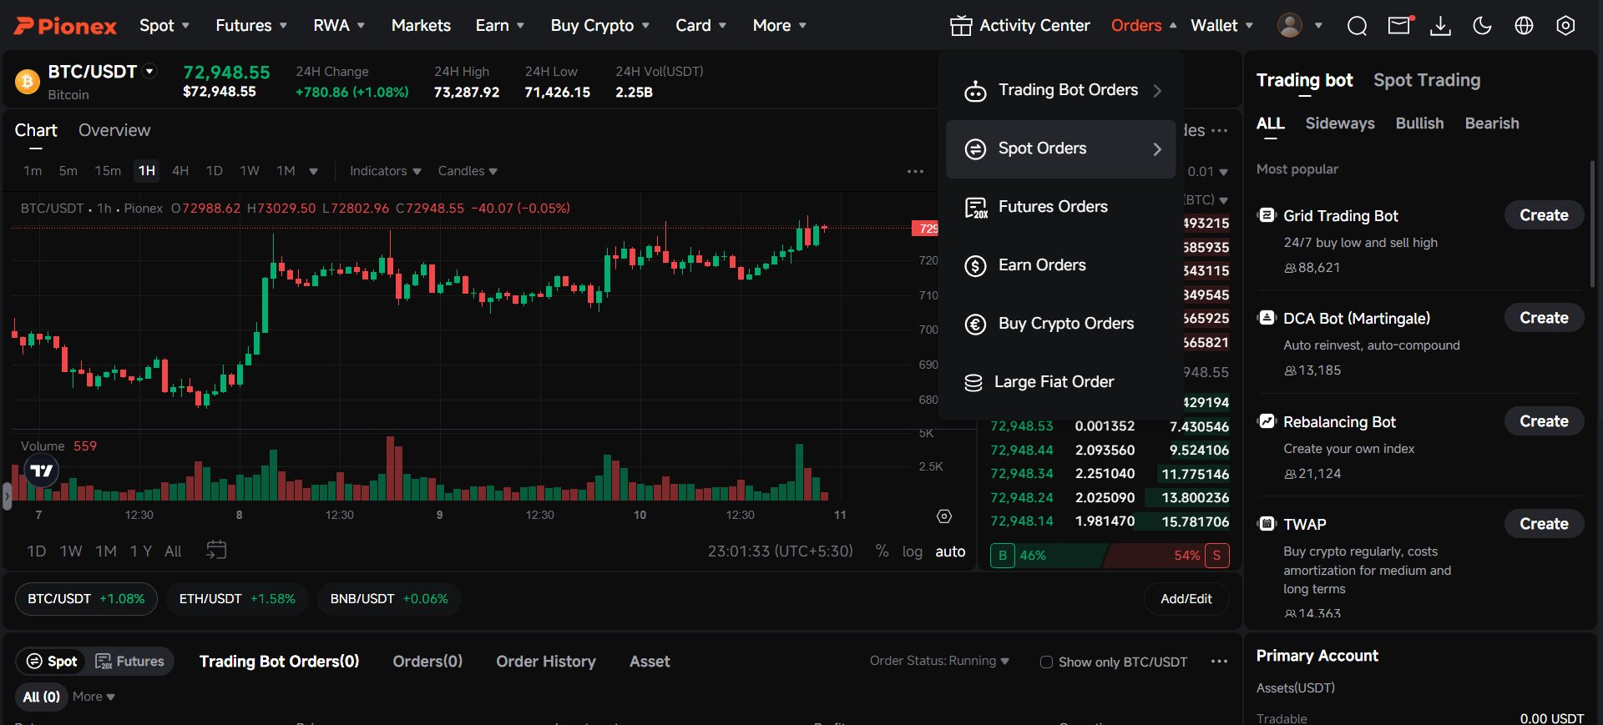This screenshot has height=725, width=1603.
Task: Click the Grid Trading Bot icon
Action: point(1267,215)
